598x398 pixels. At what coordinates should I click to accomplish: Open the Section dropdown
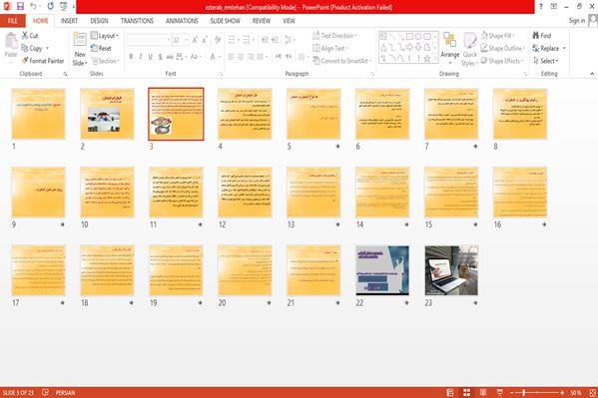tap(106, 61)
